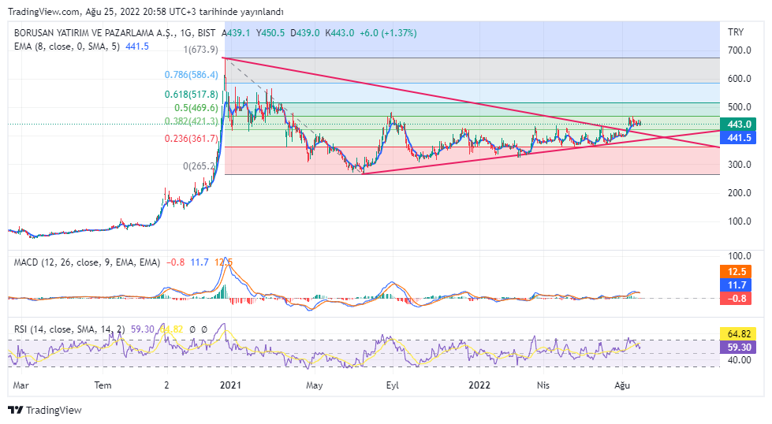This screenshot has height=424, width=772.
Task: Select the MACD (12, 26, close, 9, EMA, EMA) legend
Action: 87,262
